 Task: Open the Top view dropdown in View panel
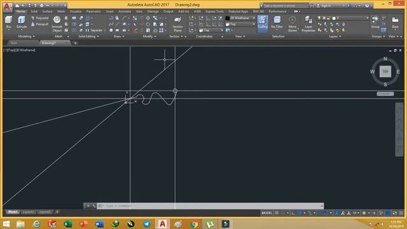[x=240, y=24]
